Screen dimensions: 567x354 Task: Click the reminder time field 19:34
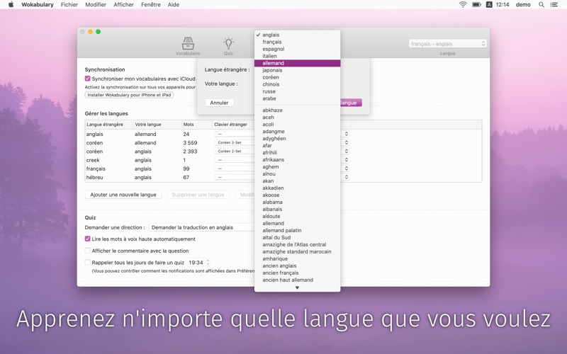[196, 262]
